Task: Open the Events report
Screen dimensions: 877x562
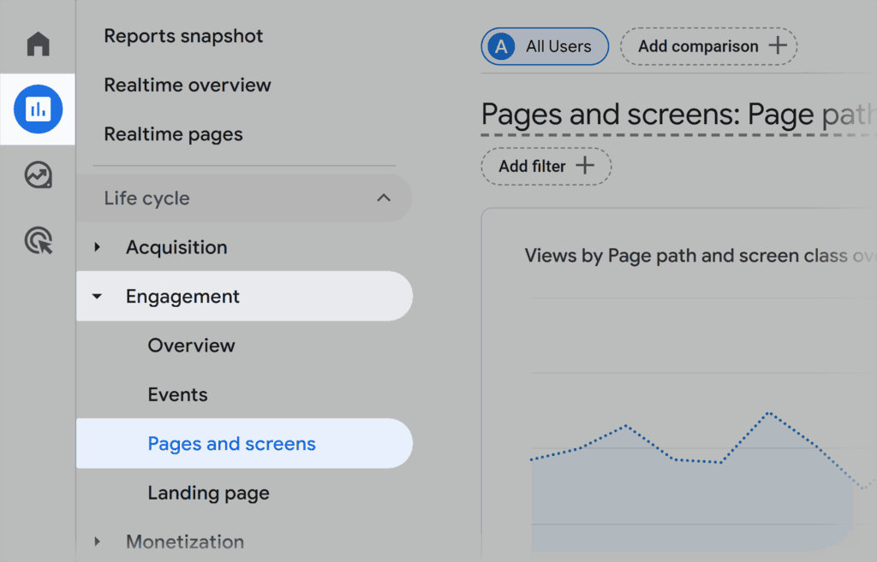Action: click(177, 394)
